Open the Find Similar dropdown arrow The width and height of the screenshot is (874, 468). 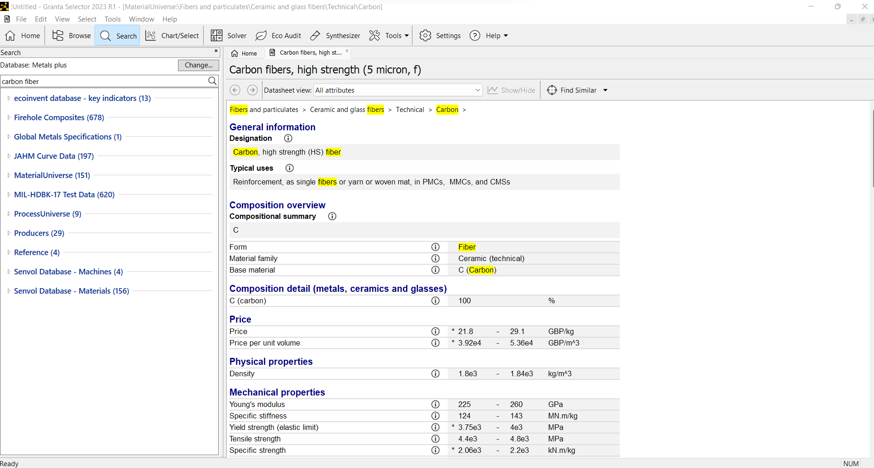click(605, 90)
